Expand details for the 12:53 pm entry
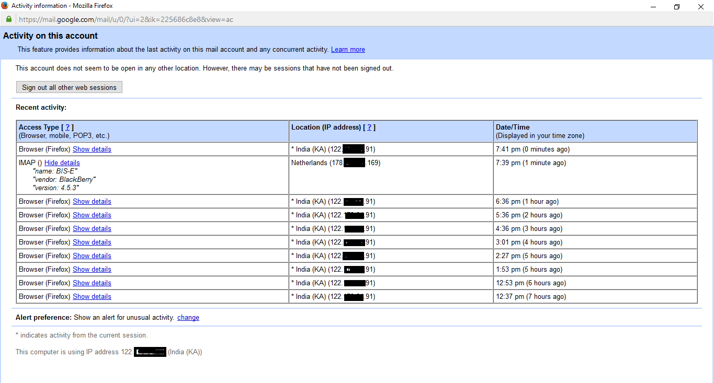The image size is (714, 383). pyautogui.click(x=92, y=283)
